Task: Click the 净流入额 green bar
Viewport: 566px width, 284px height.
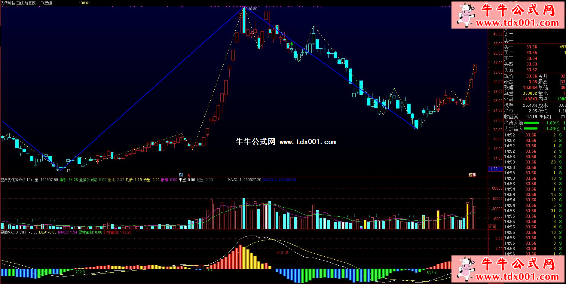Action: 531,123
